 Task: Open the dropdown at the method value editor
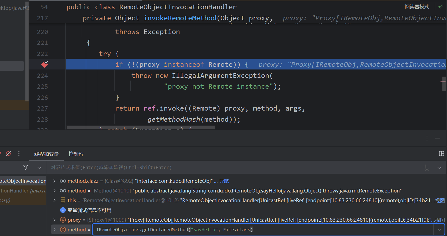tap(439, 230)
